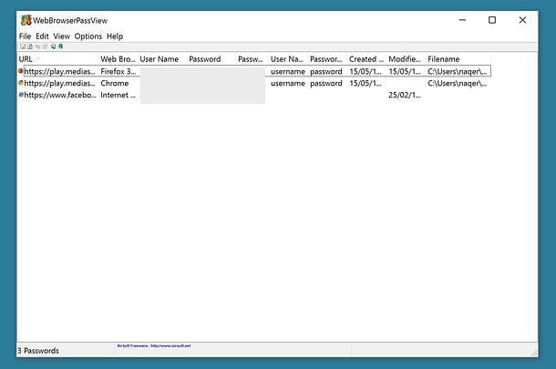Open the Edit menu
This screenshot has width=556, height=369.
point(42,36)
